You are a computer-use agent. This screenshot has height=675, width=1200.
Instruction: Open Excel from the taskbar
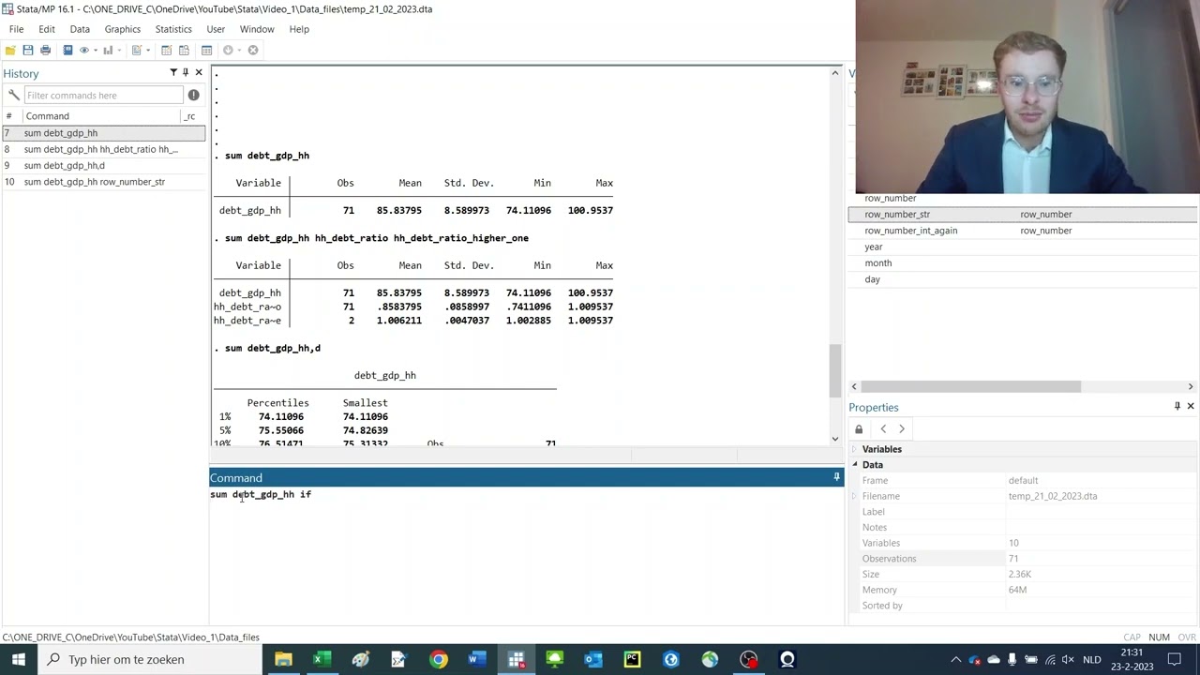322,659
